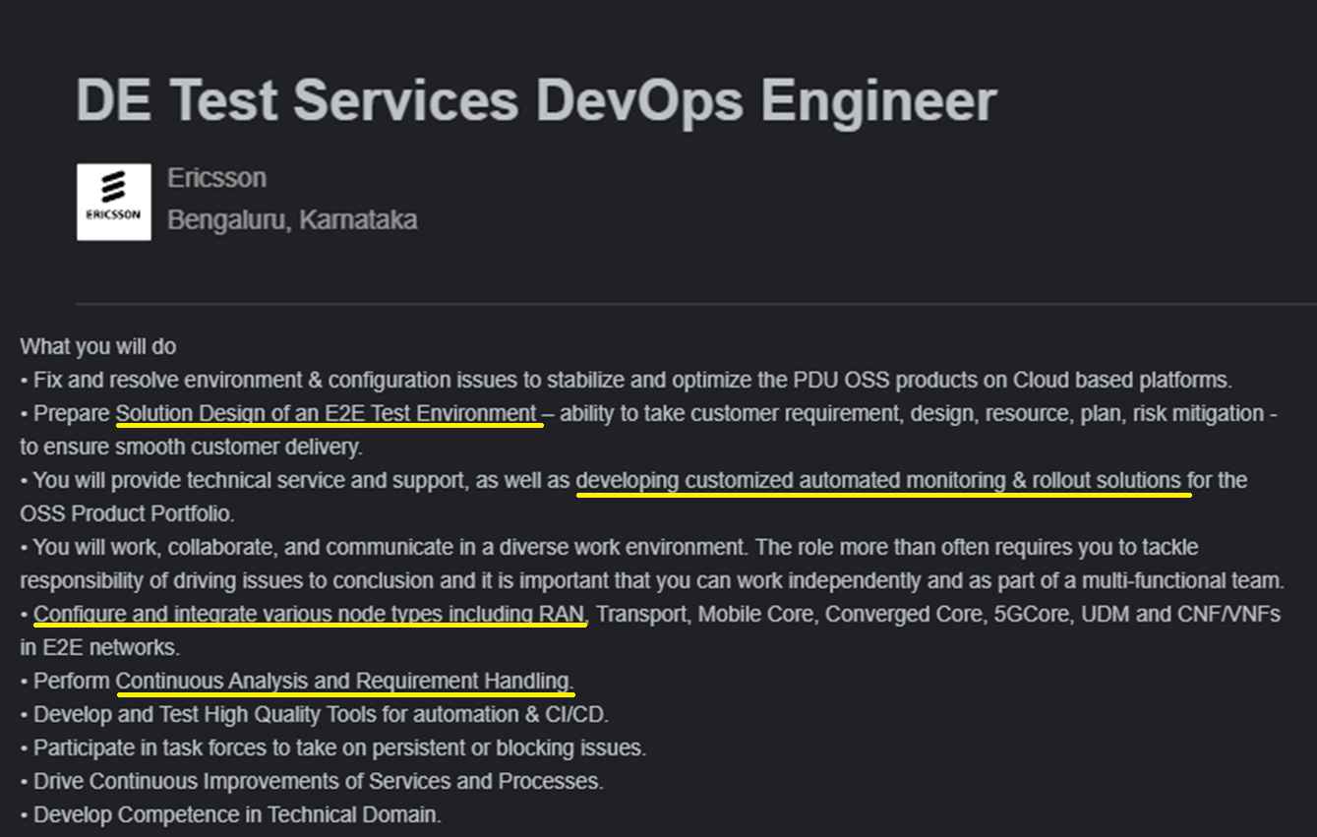The width and height of the screenshot is (1317, 837).
Task: Click the "Develop Competence in Technical Domain" bullet
Action: pos(237,814)
